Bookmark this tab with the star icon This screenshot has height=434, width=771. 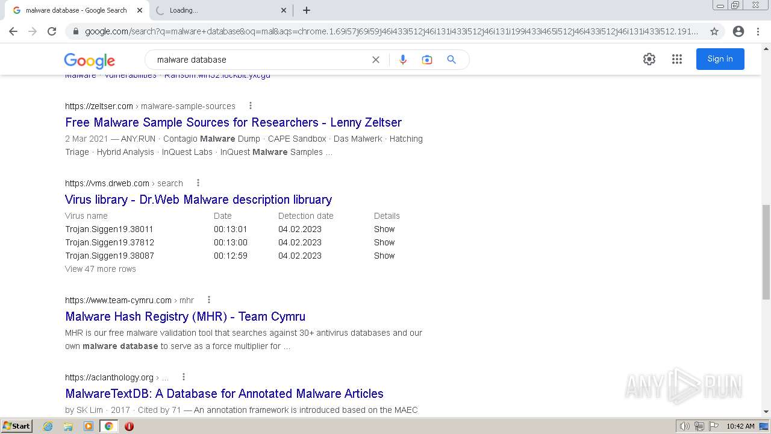pyautogui.click(x=714, y=31)
